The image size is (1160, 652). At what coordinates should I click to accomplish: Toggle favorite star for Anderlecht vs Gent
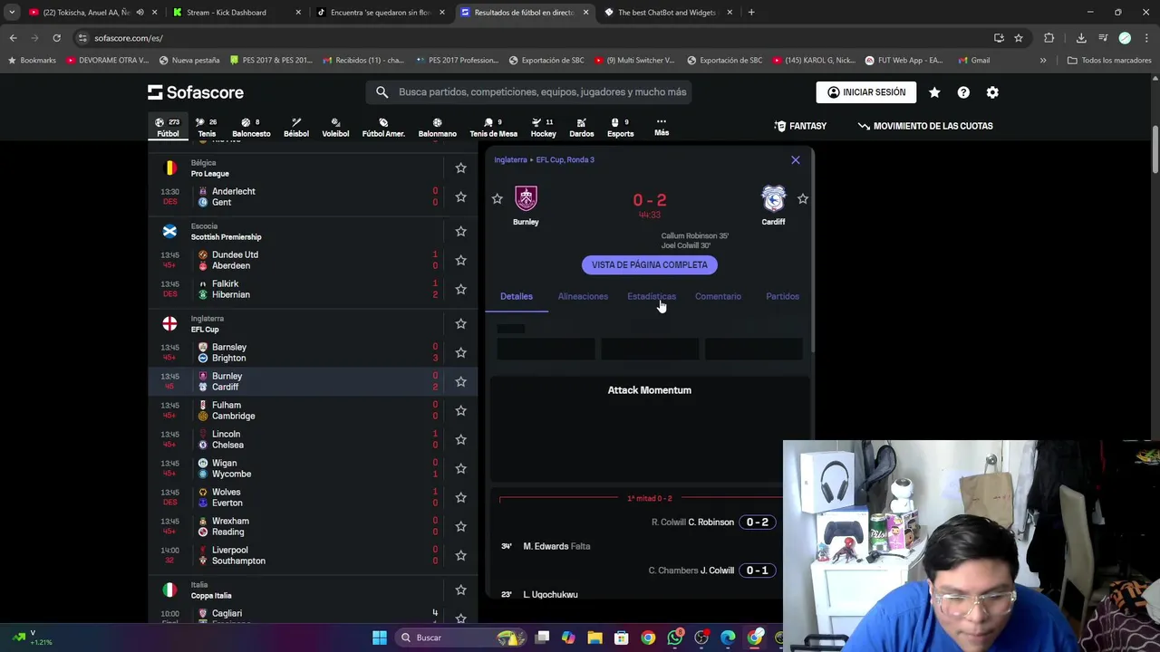460,197
